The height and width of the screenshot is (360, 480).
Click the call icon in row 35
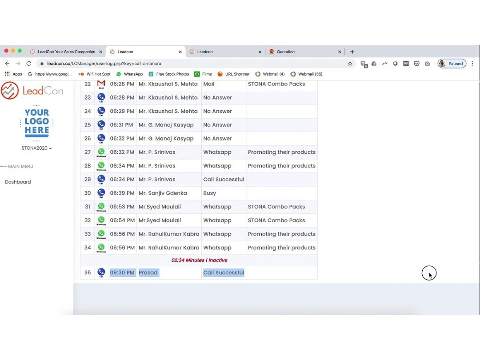click(101, 272)
